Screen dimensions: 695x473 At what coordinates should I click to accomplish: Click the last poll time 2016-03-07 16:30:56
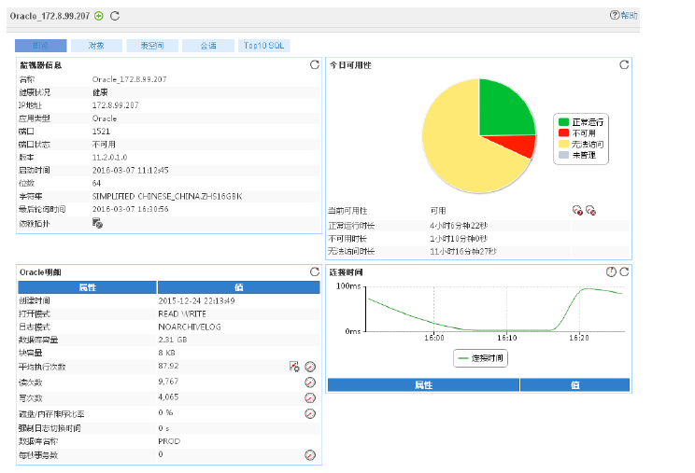(131, 209)
